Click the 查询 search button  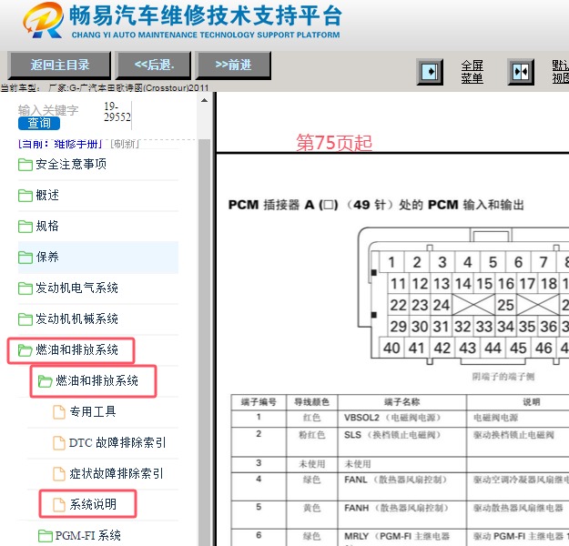pos(39,124)
